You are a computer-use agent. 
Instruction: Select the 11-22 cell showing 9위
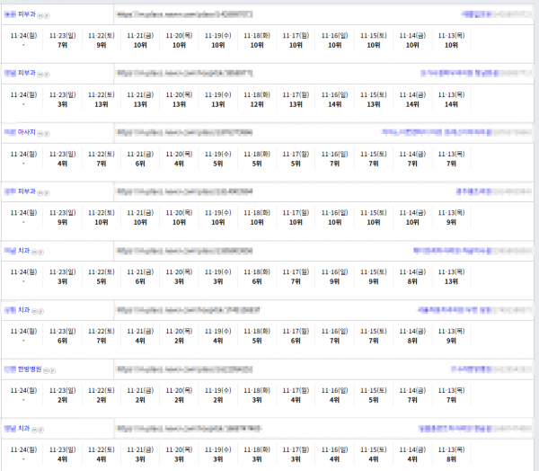(102, 40)
